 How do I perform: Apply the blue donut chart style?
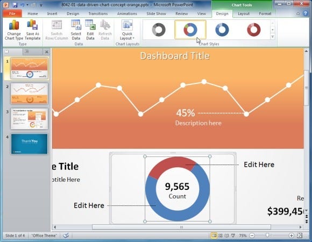(222, 30)
